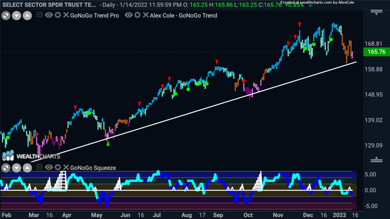
Task: Remove Alex Cole - GoNoGo Trend indicator
Action: tap(146, 15)
